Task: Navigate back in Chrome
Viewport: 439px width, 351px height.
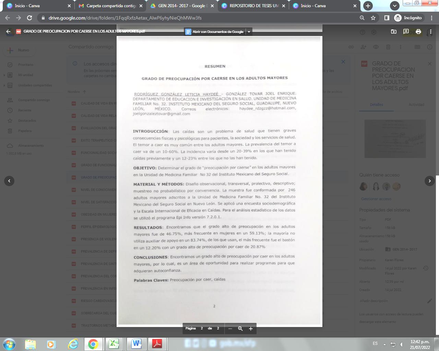Action: [8, 18]
